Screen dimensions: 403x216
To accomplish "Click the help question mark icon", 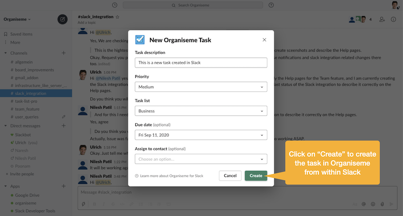I will click(x=271, y=5).
